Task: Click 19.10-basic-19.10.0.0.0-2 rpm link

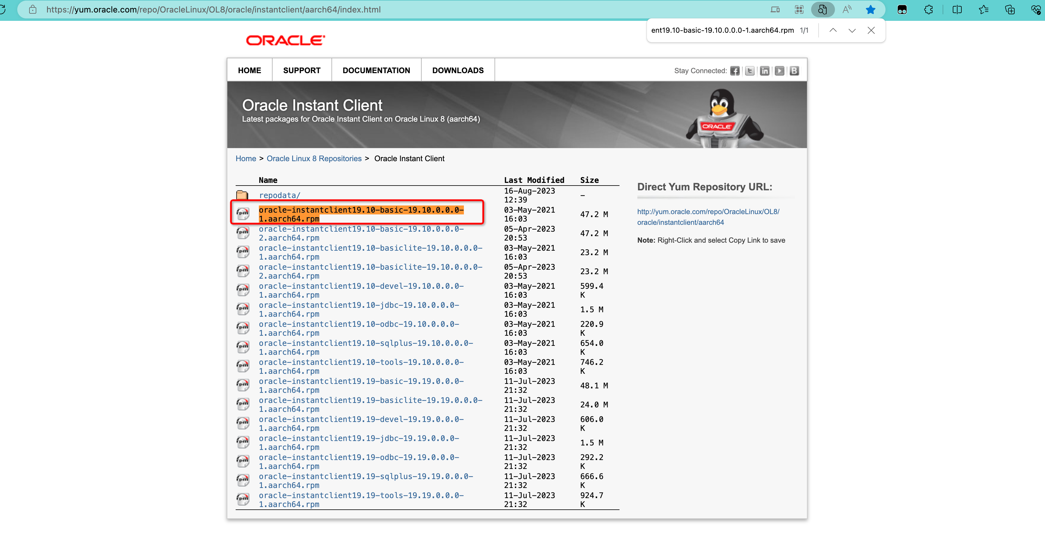Action: [x=361, y=233]
